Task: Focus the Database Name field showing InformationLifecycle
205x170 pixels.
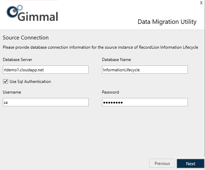Action: pos(145,70)
